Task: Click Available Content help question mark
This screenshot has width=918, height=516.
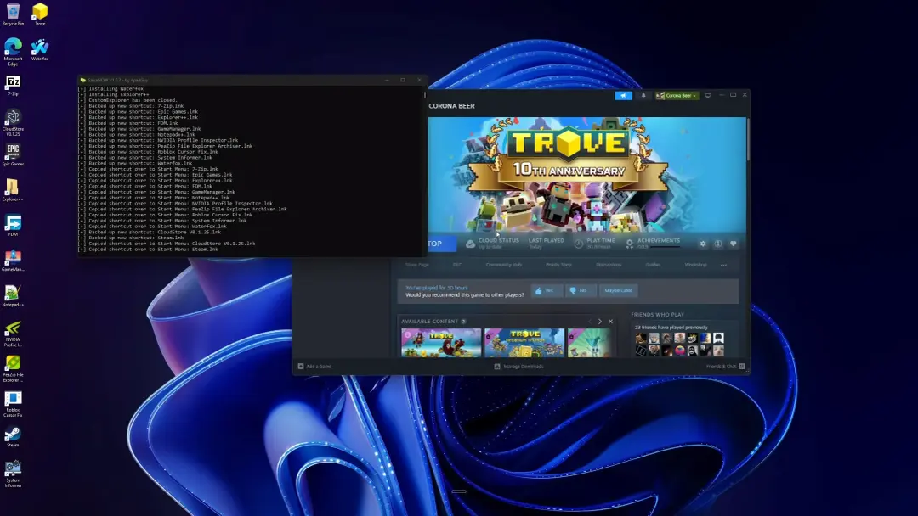Action: (x=463, y=322)
